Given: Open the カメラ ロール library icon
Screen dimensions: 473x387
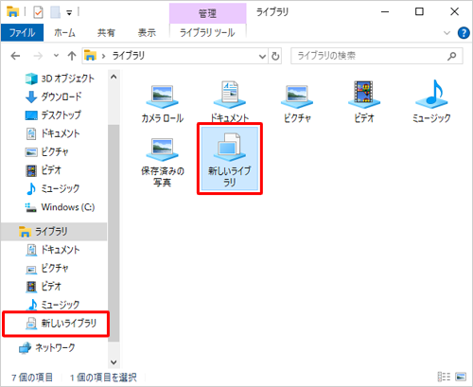Looking at the screenshot, I should click(163, 103).
